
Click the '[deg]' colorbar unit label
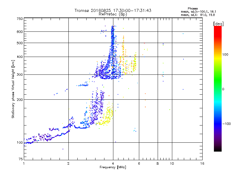pyautogui.click(x=218, y=24)
